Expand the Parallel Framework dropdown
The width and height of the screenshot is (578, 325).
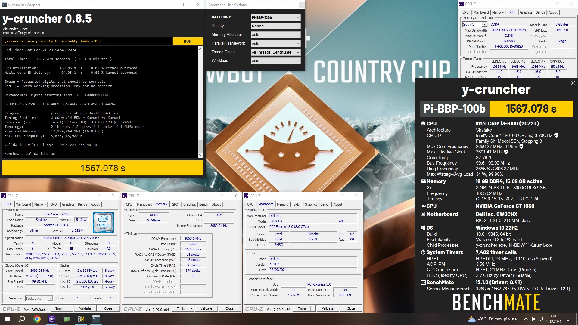275,44
